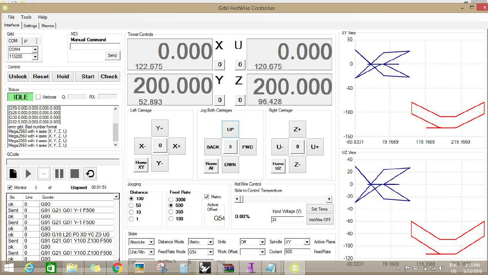Click the Reset control button
The image size is (488, 275).
pos(41,76)
